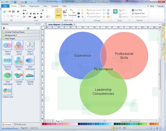Open the www.edrawsoft.com link
This screenshot has width=166, height=131.
(10, 128)
